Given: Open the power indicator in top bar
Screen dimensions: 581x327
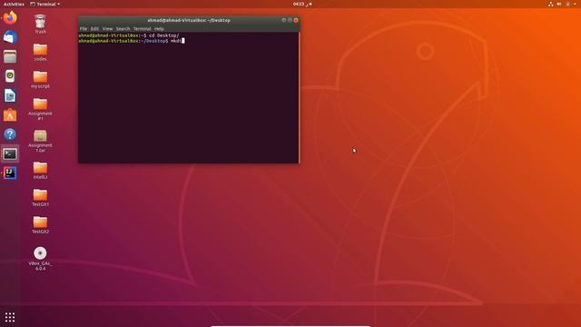Looking at the screenshot, I should point(567,4).
